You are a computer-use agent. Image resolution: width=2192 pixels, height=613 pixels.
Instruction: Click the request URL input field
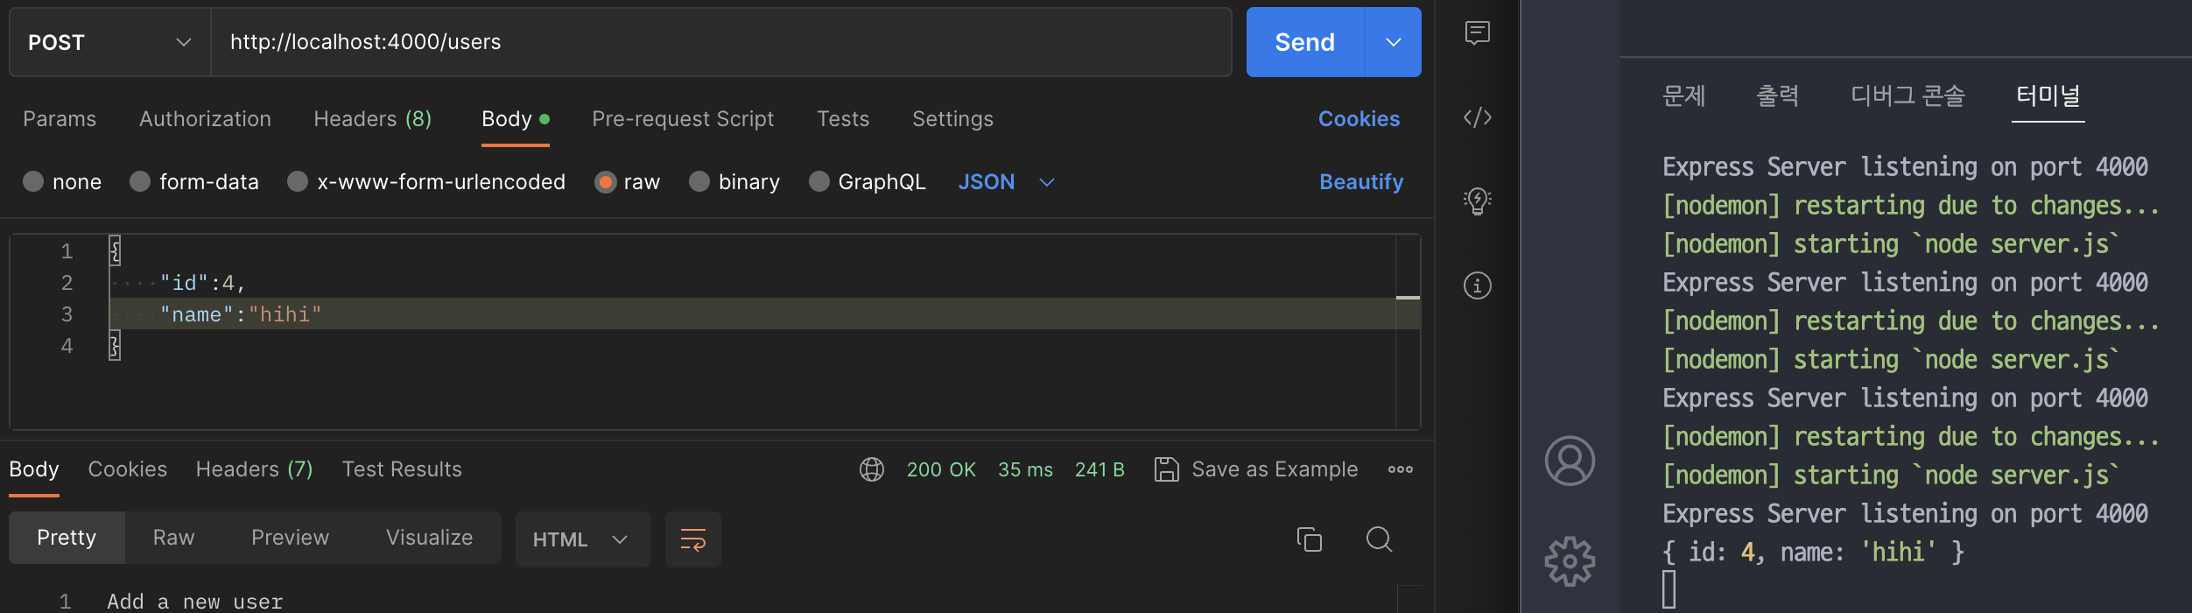point(721,42)
